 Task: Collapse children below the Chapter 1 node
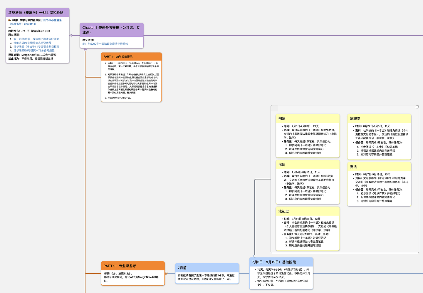coord(85,50)
